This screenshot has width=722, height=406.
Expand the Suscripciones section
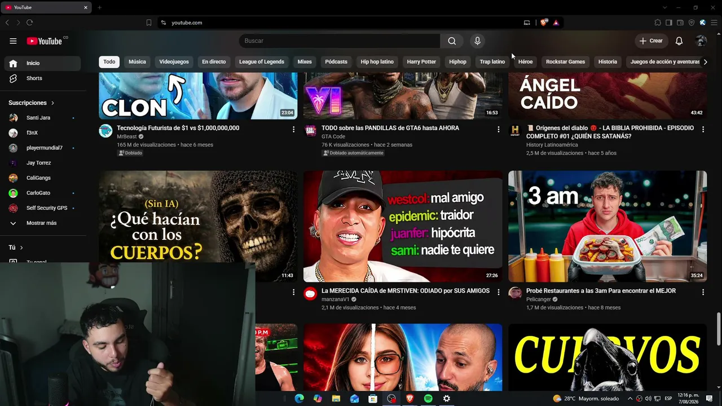(x=32, y=103)
